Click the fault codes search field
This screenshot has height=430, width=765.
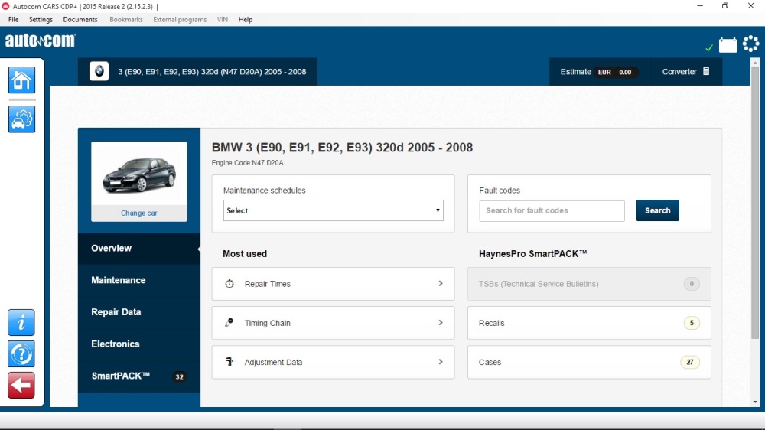[x=552, y=211]
